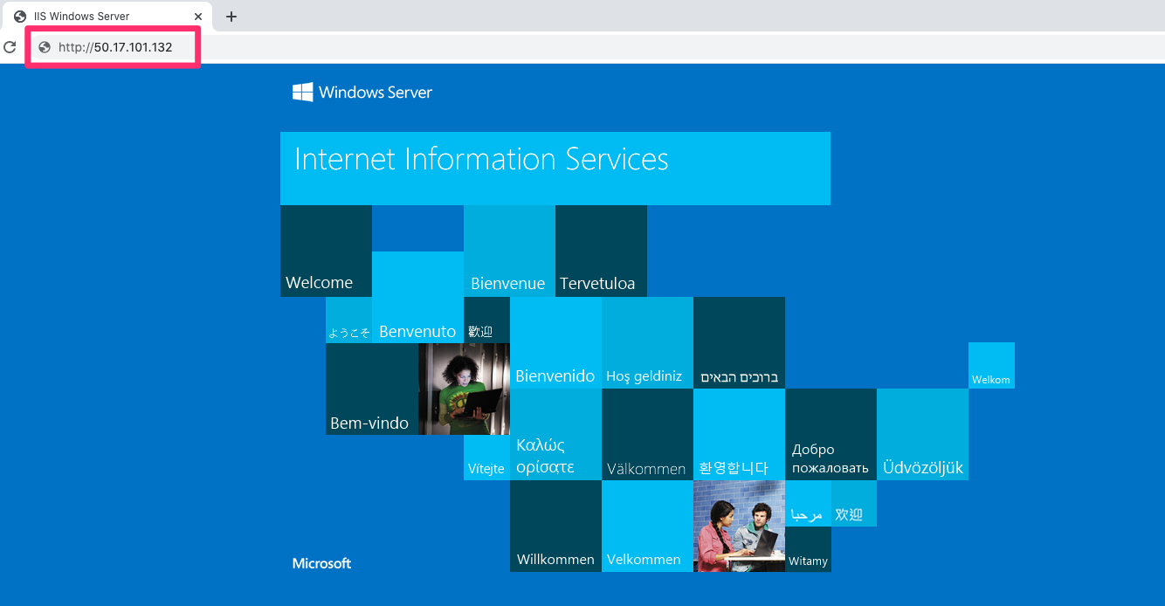Screen dimensions: 1165x606
Task: Click the Välkommen tile
Action: [647, 434]
